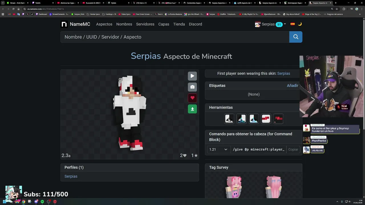This screenshot has height=205, width=365.
Task: Click the 51 notifications badge
Action: point(279,24)
